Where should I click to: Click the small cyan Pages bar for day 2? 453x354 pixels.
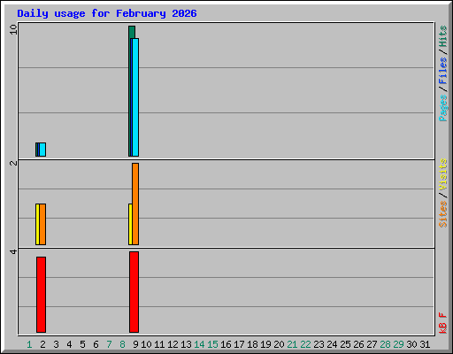pyautogui.click(x=42, y=150)
